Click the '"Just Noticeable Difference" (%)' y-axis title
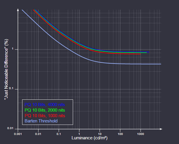 [6, 69]
